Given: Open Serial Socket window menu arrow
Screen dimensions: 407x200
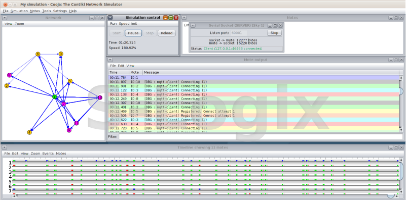Looking at the screenshot, I should pyautogui.click(x=193, y=25).
